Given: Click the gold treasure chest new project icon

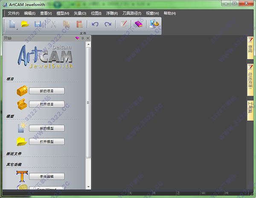Looking at the screenshot, I should click(22, 91).
